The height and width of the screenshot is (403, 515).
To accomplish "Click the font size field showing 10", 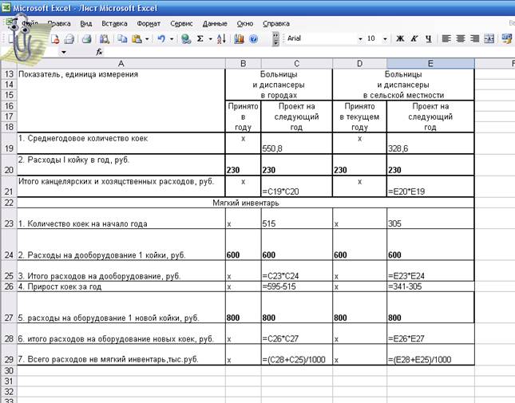I will [x=374, y=39].
